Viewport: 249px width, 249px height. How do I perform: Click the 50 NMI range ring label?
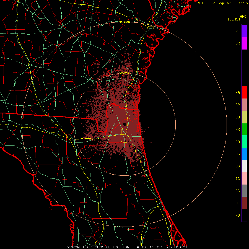click(124, 73)
